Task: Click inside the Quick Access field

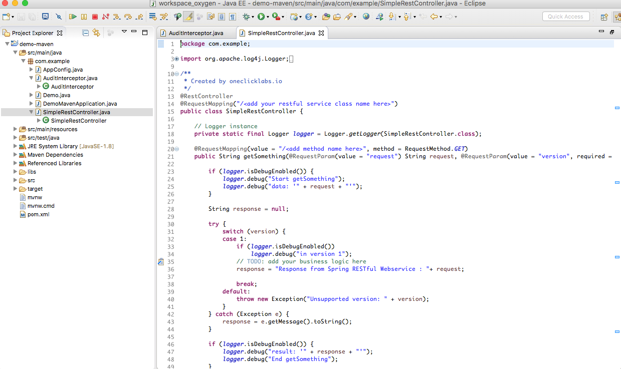Action: 565,16
